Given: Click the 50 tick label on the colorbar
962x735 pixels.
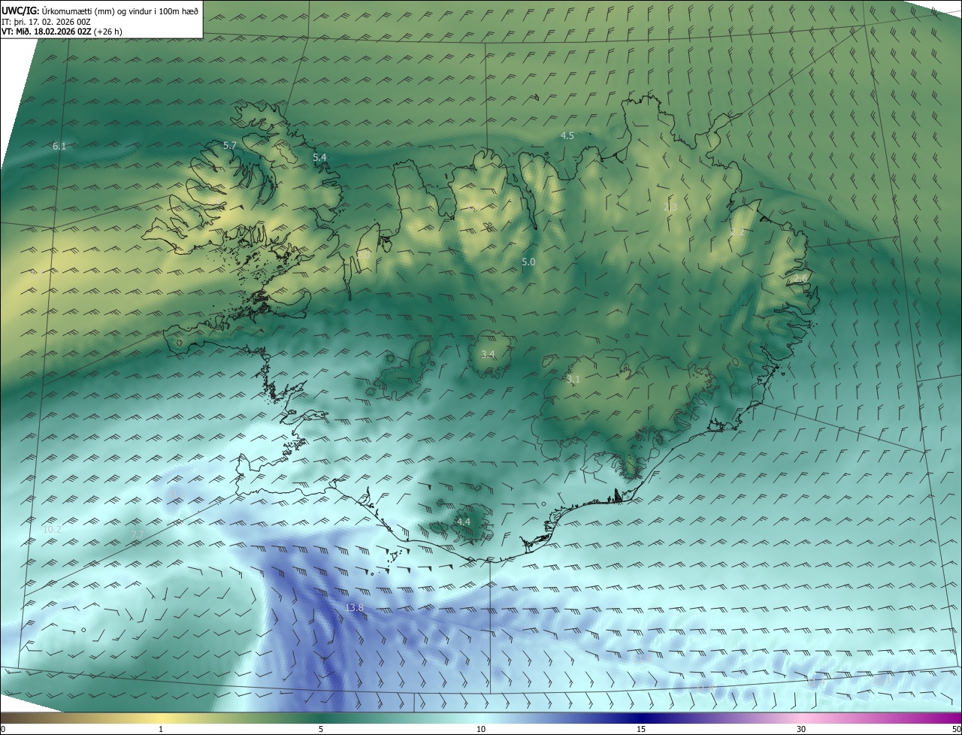Looking at the screenshot, I should coord(956,729).
